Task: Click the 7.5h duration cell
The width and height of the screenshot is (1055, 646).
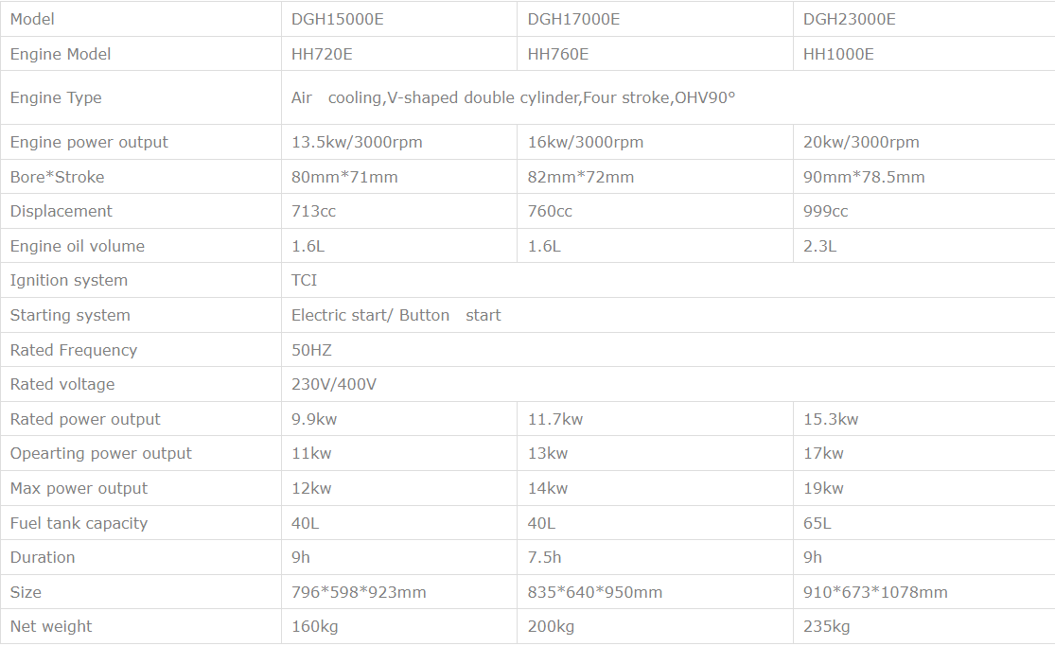Action: pyautogui.click(x=544, y=557)
